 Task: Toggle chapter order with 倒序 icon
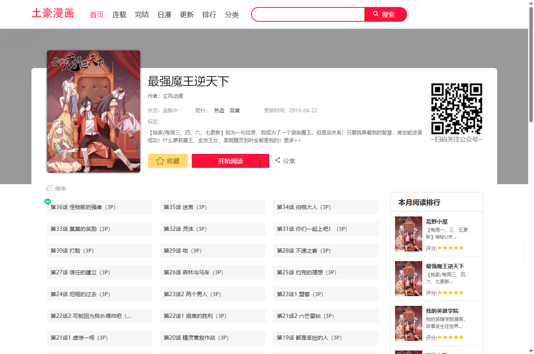[x=55, y=188]
